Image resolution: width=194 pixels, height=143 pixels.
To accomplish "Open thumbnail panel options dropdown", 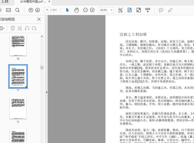I will (2, 28).
